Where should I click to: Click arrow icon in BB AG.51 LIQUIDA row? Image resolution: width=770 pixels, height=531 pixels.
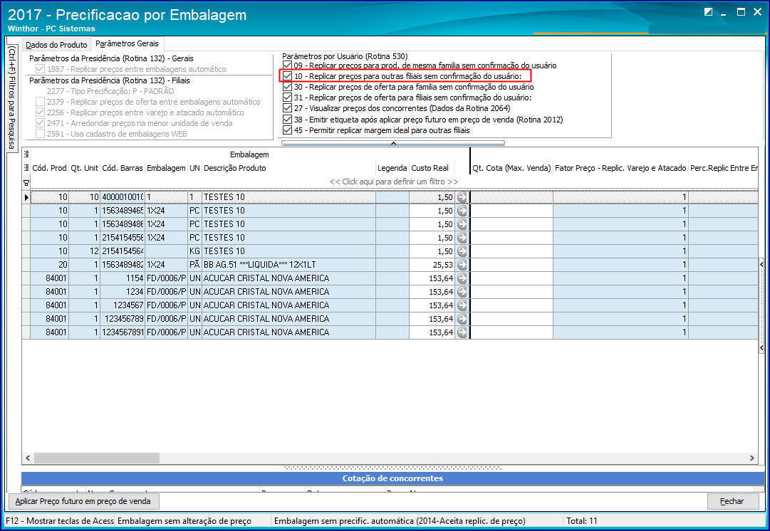[x=462, y=265]
